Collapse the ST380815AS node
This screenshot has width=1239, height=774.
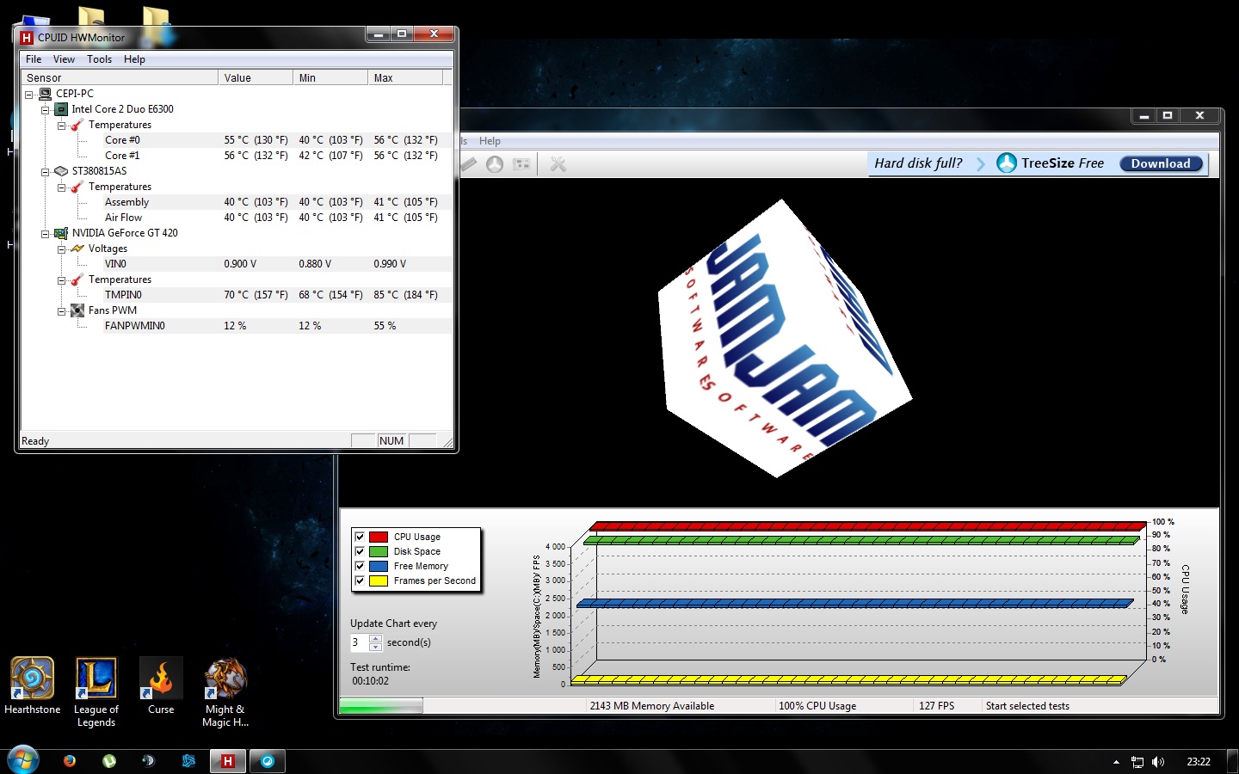coord(45,171)
